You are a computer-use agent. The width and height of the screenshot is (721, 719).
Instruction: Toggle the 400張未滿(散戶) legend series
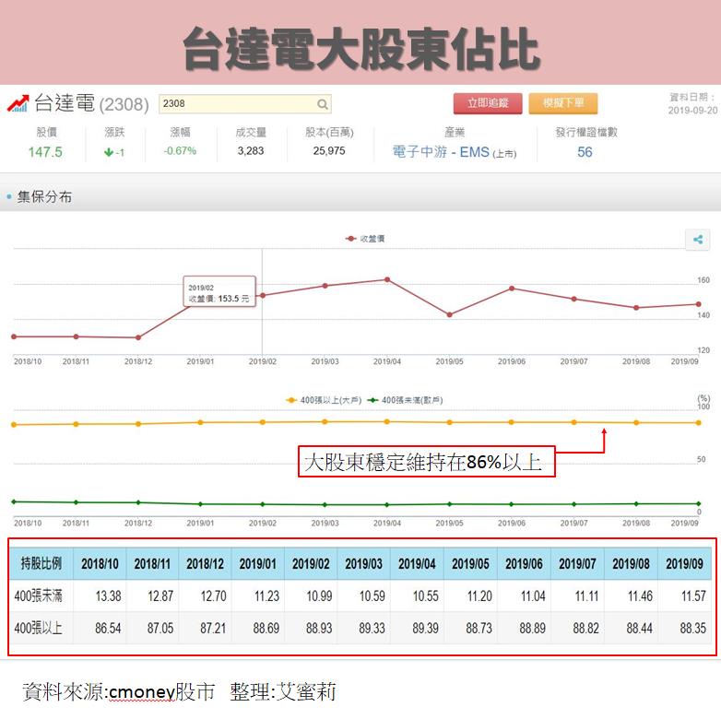click(x=405, y=400)
